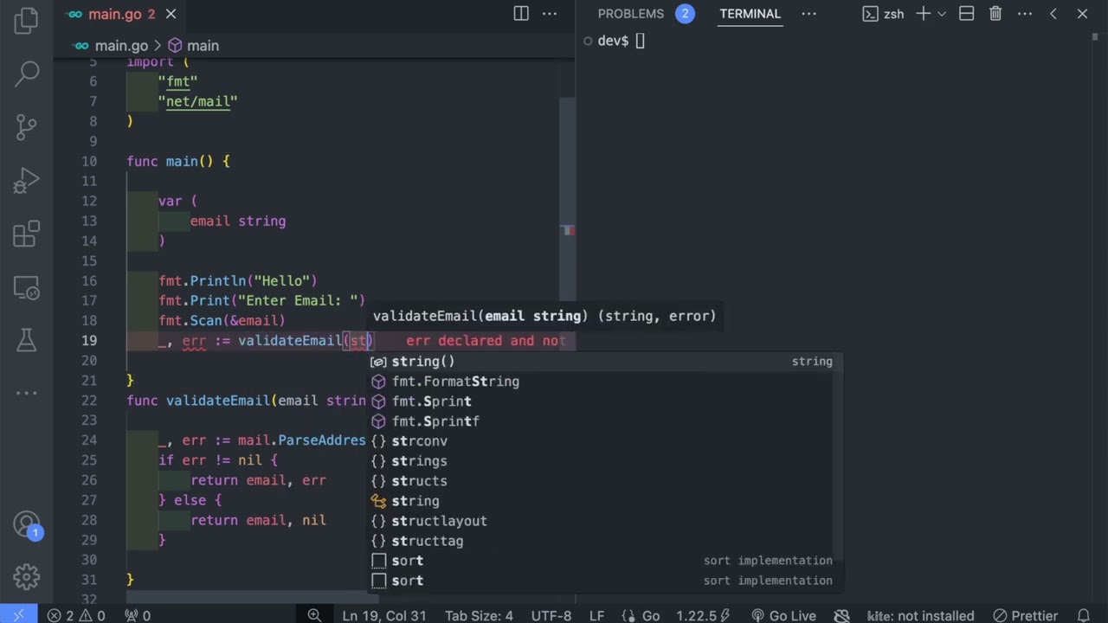
Task: Click the kite: not installed status item
Action: [921, 615]
